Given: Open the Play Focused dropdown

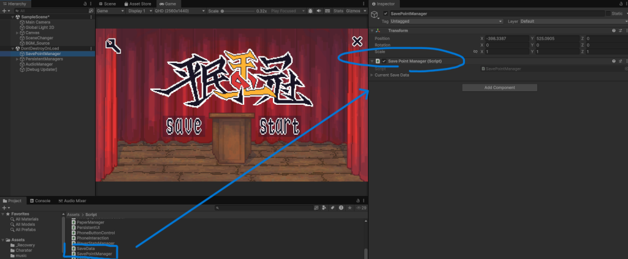Looking at the screenshot, I should [288, 11].
